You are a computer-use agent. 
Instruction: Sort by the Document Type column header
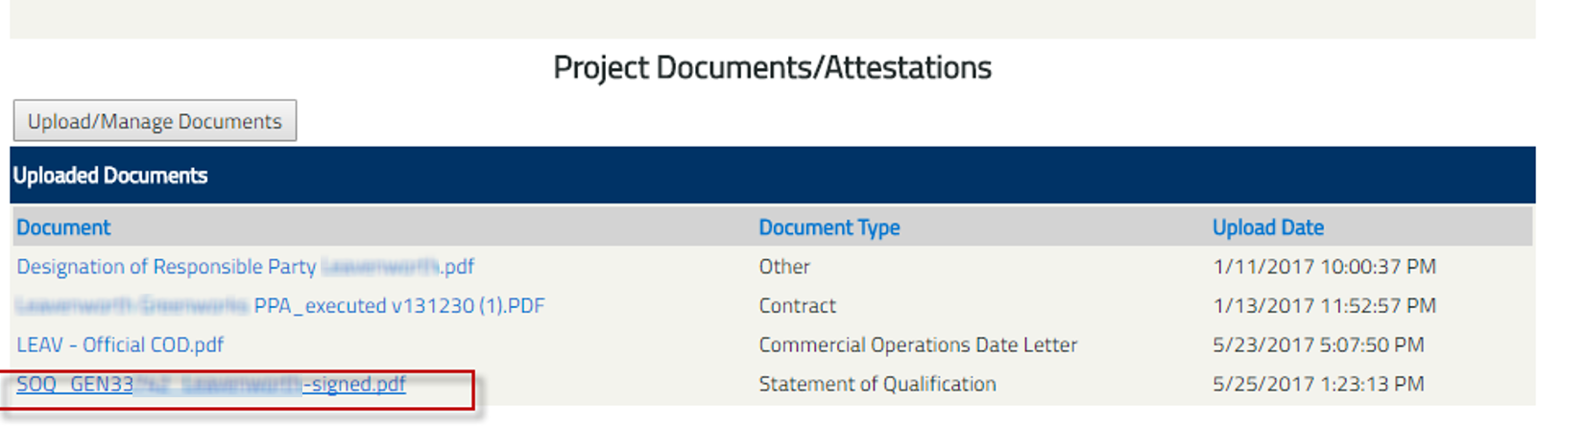click(x=829, y=227)
